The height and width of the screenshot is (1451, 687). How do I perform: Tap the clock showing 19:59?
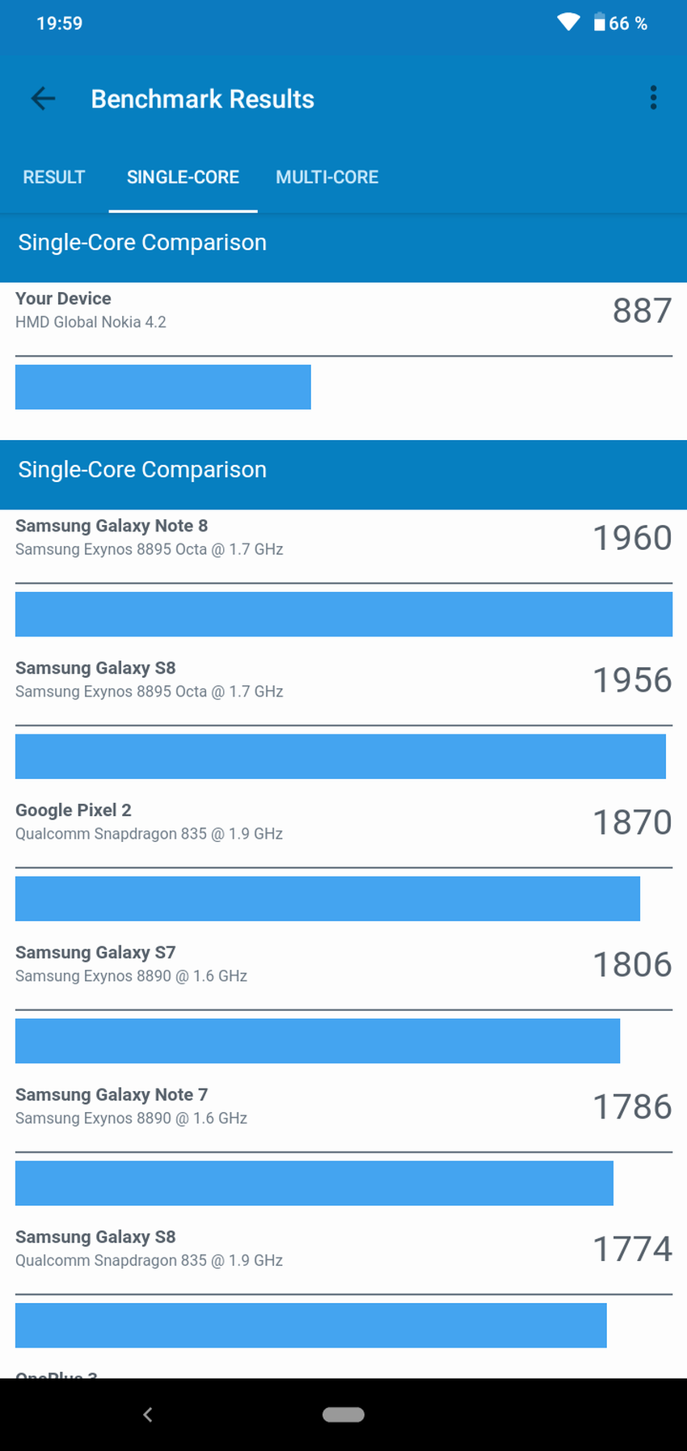coord(59,23)
